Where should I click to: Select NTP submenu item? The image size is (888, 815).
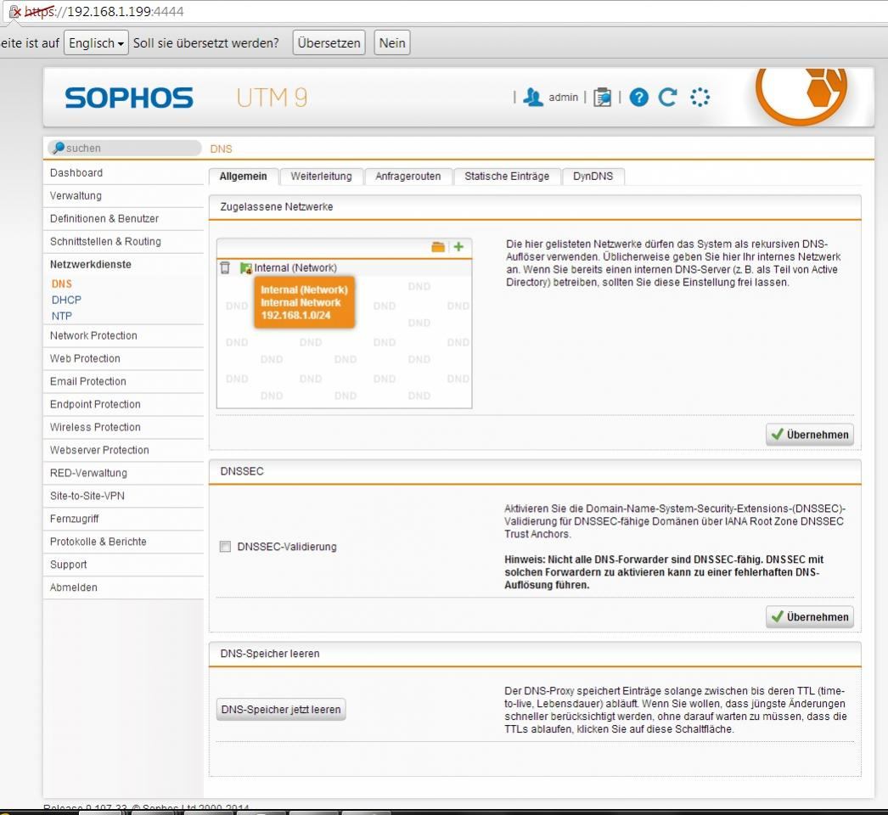click(x=62, y=316)
